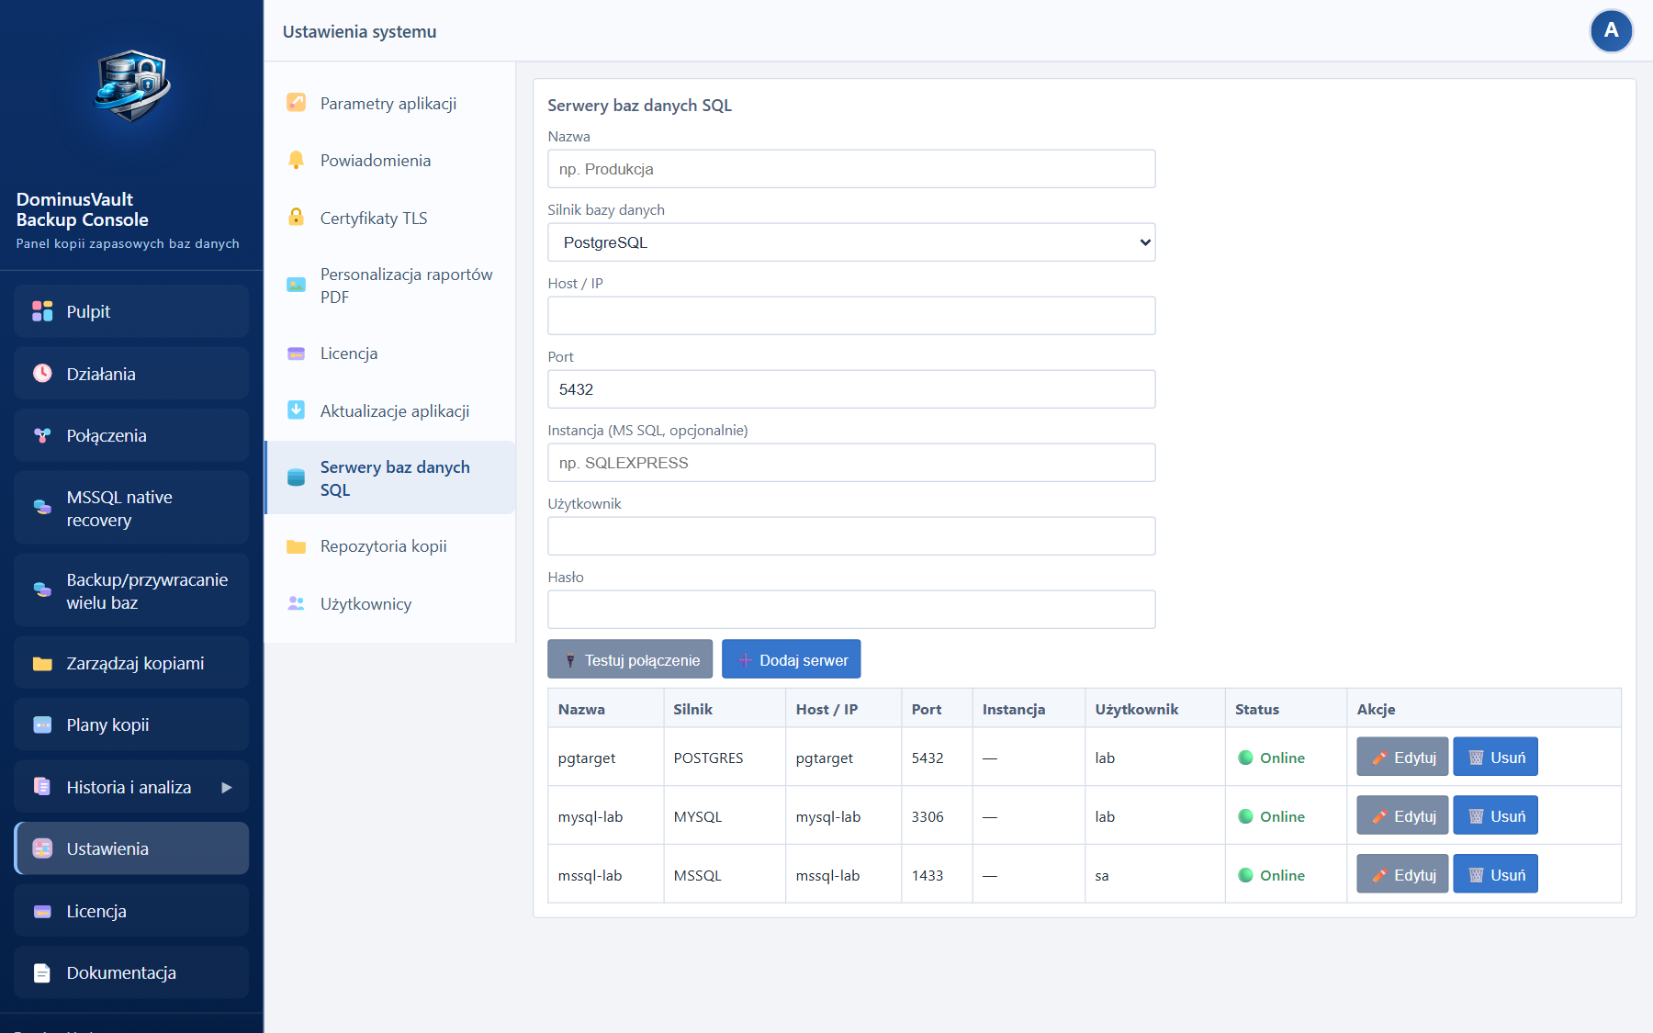Click the Aktualizacje aplikacji download icon
The image size is (1653, 1033).
point(296,410)
